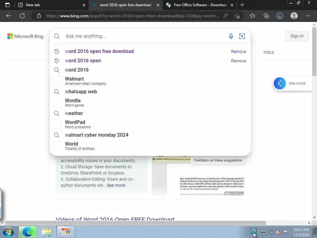
Task: Search using voice microphone icon
Action: click(x=231, y=36)
